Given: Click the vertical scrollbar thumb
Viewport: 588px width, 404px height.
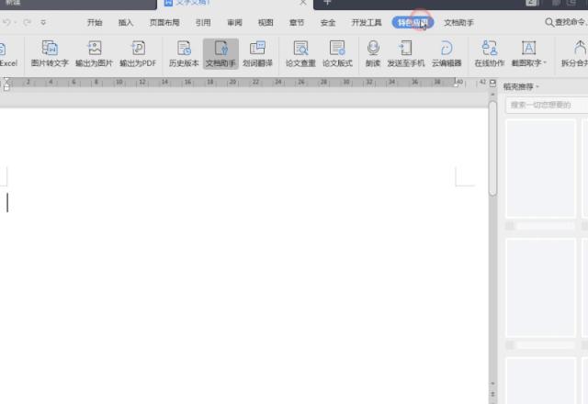Looking at the screenshot, I should pyautogui.click(x=492, y=148).
